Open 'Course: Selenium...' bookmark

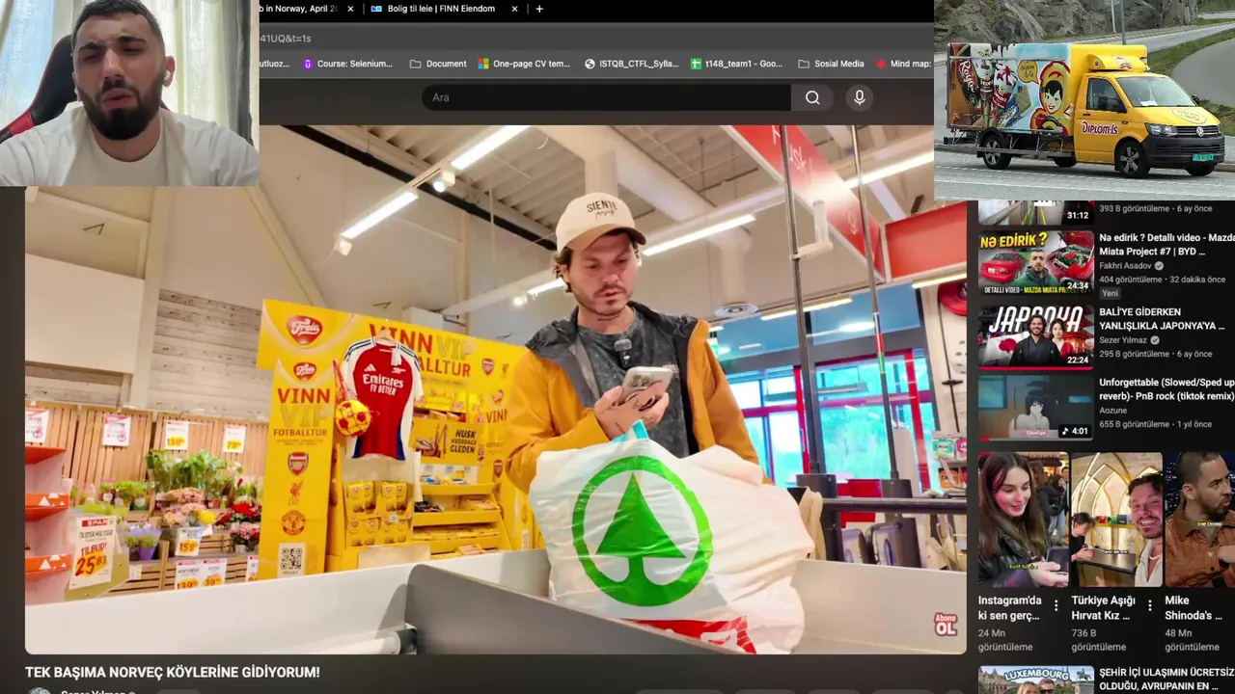coord(347,64)
